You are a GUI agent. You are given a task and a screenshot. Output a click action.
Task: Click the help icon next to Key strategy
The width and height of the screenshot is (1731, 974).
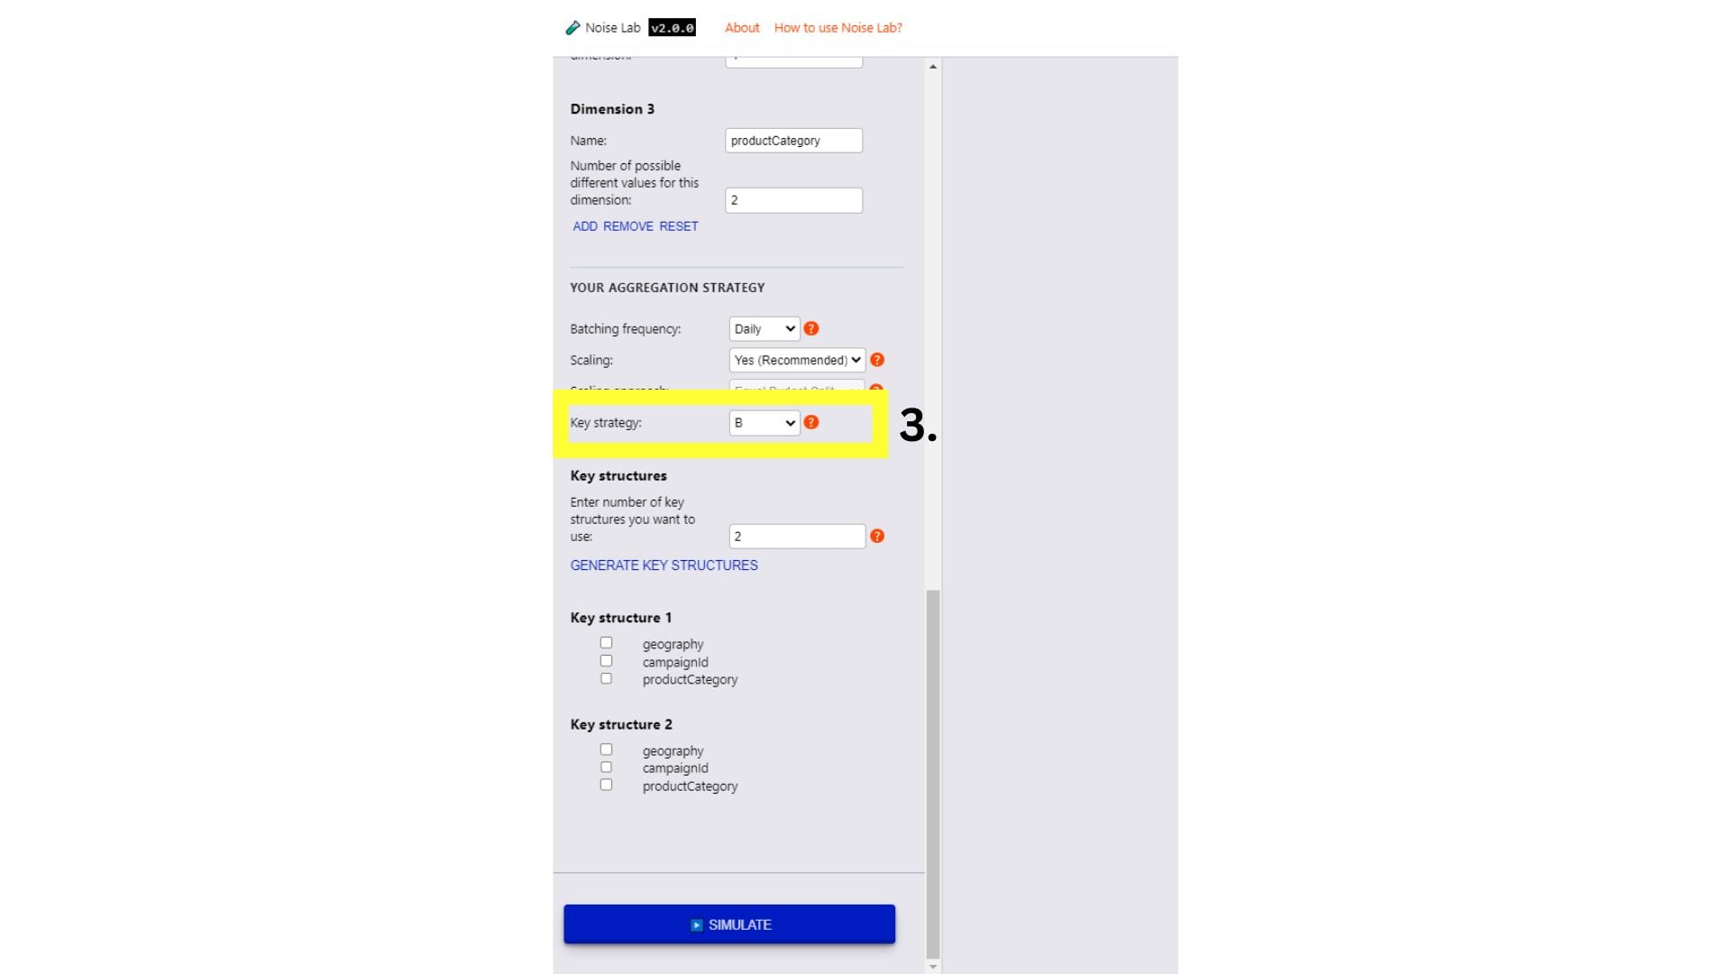(812, 422)
